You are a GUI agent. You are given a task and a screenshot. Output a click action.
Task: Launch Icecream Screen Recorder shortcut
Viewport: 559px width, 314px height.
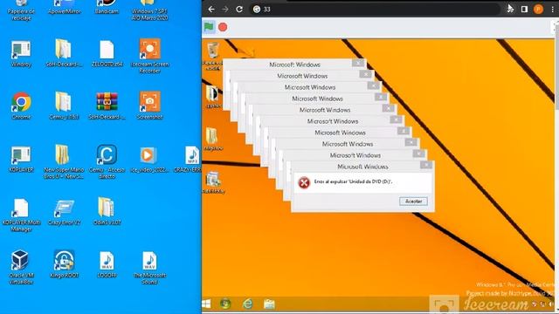click(149, 56)
